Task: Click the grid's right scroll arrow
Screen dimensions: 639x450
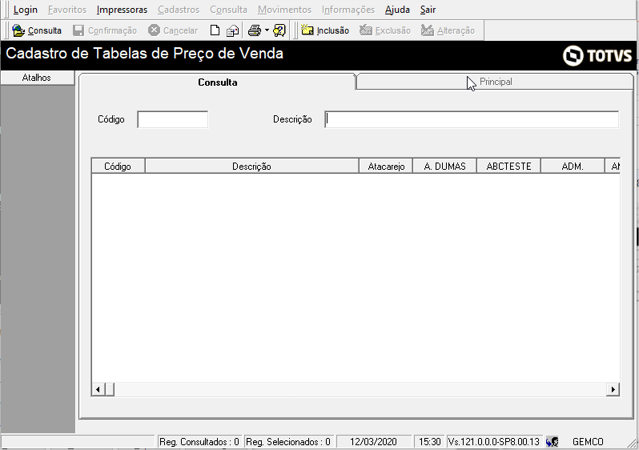Action: pos(613,389)
